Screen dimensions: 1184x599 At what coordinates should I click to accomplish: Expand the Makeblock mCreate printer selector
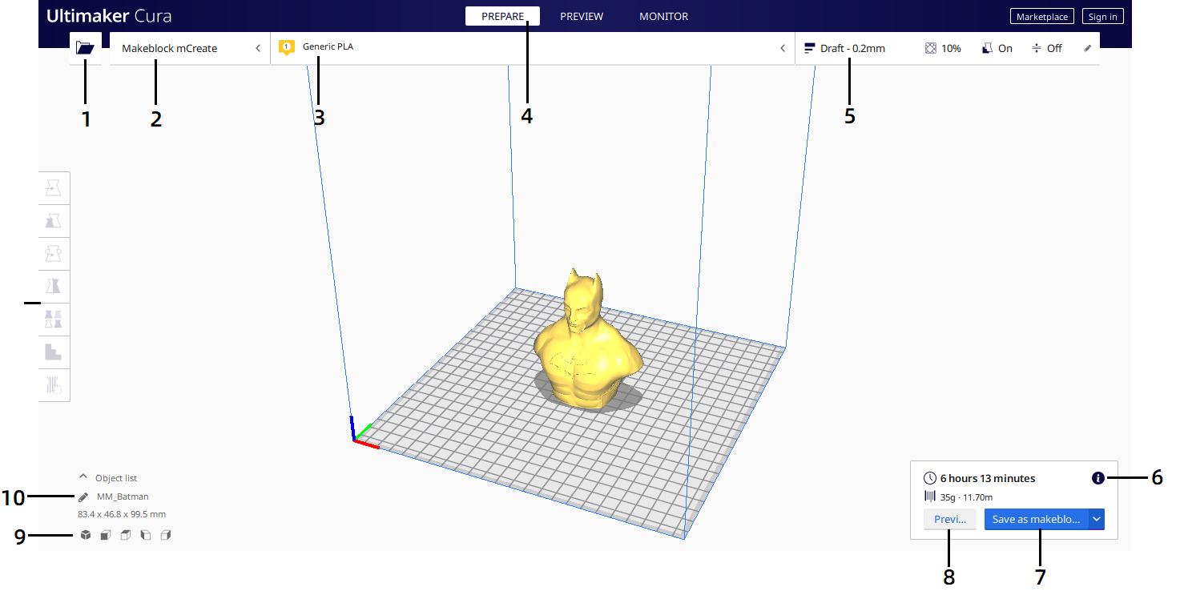pos(190,48)
